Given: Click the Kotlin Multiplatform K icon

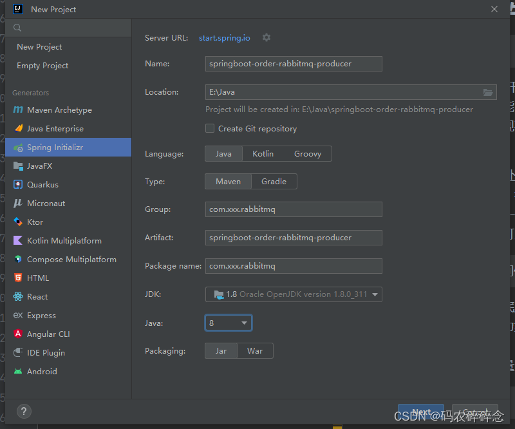Looking at the screenshot, I should pyautogui.click(x=18, y=241).
